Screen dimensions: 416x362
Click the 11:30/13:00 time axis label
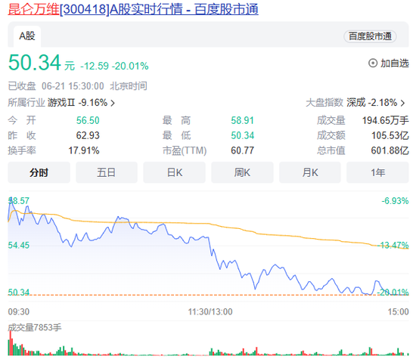(210, 311)
